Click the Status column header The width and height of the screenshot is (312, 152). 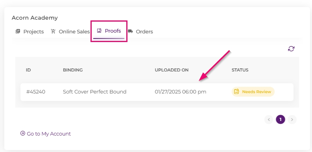240,70
